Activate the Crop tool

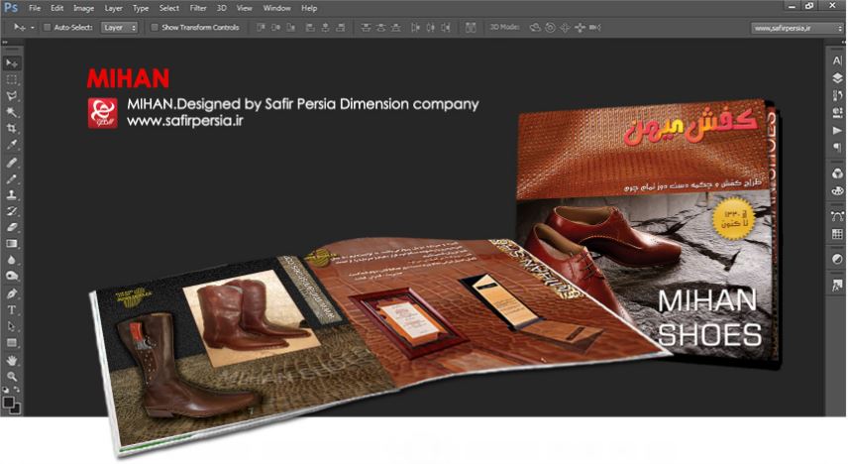pyautogui.click(x=12, y=129)
